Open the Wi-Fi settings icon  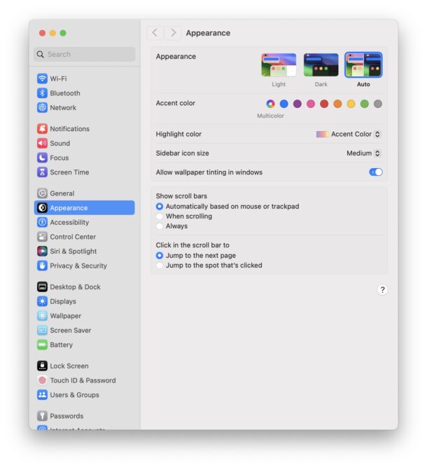42,79
